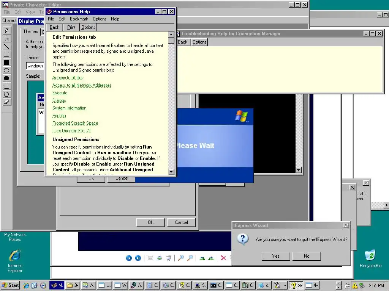The image size is (389, 291).
Task: Choose the Eraser tool
Action: click(7, 102)
